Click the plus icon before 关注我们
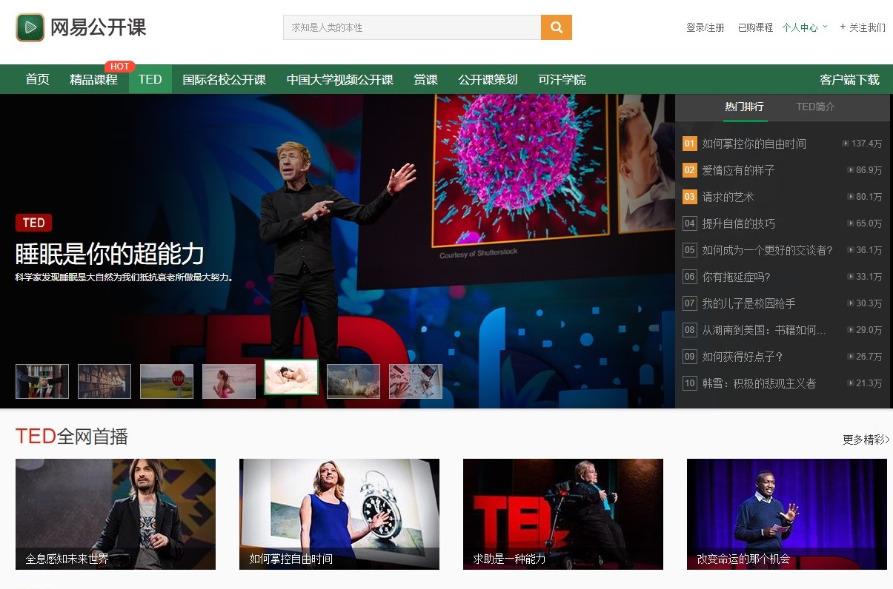 pos(841,26)
